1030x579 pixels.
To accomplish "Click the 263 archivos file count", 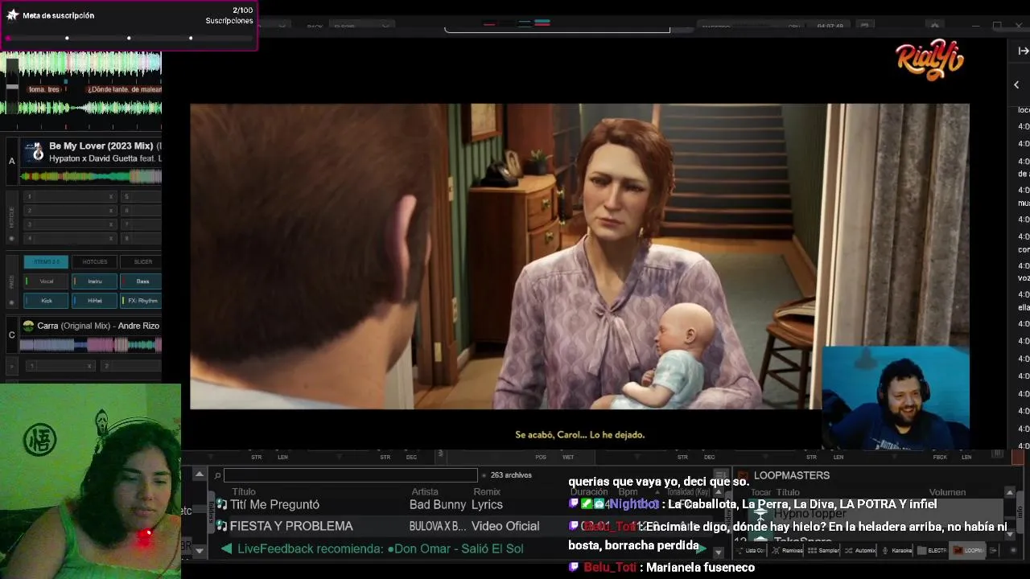I will point(511,475).
